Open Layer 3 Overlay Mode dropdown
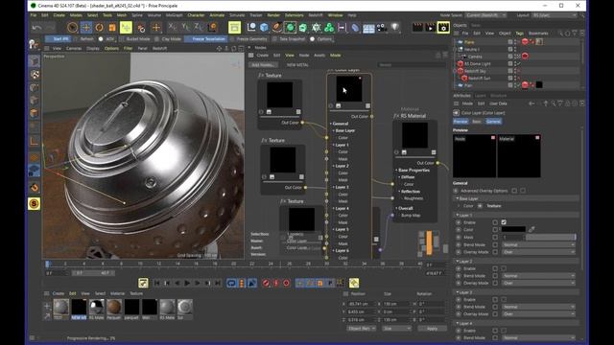Screen dimensions: 614x345 538,314
